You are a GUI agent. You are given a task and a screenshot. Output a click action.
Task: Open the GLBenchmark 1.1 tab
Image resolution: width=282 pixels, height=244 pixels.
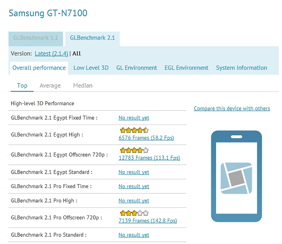36,39
